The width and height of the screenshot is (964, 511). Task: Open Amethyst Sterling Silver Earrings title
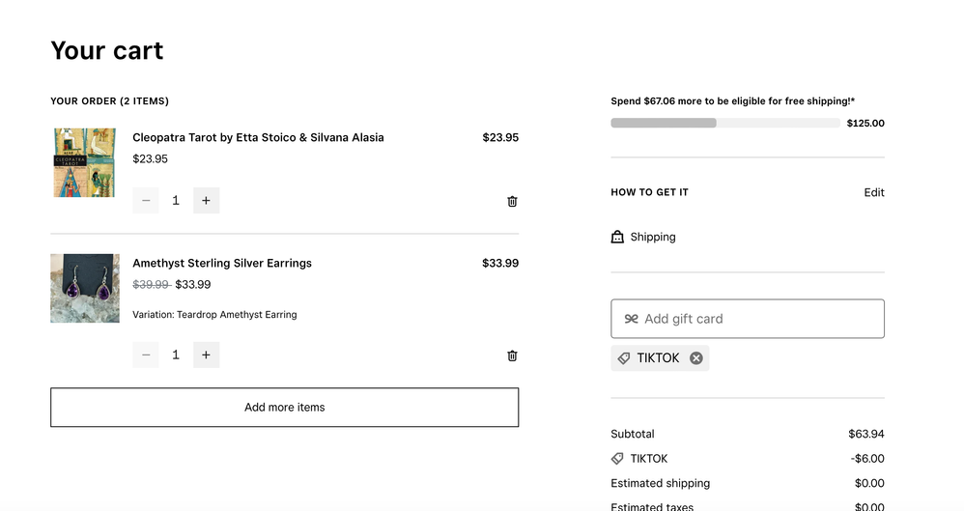tap(222, 263)
